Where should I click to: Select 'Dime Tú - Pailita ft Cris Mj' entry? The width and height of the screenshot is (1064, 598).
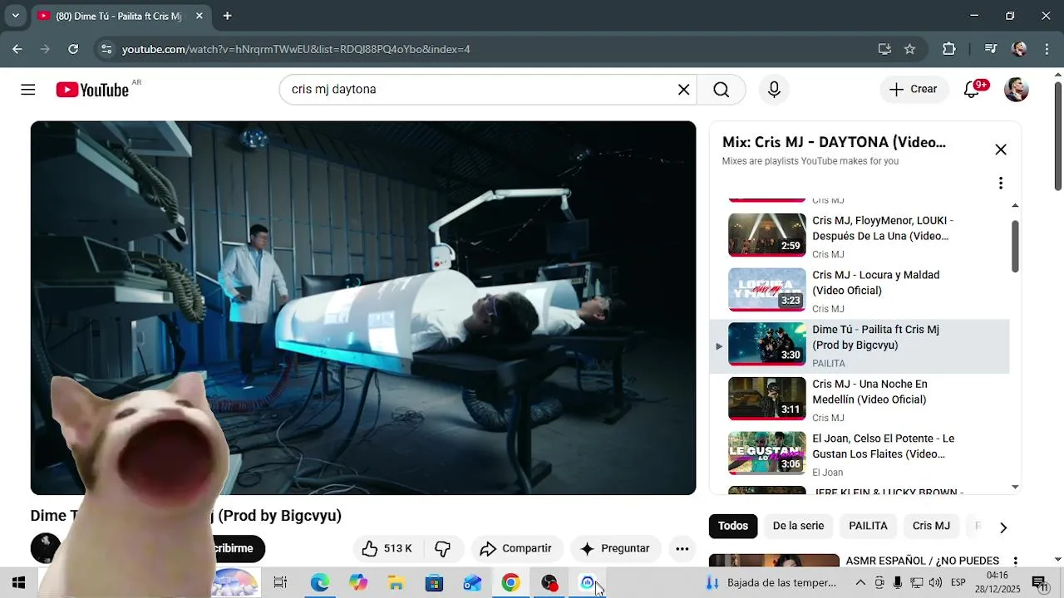[859, 346]
